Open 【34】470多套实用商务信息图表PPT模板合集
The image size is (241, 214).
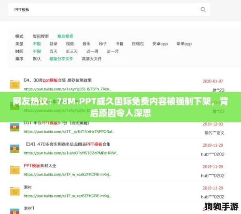[x=67, y=144]
